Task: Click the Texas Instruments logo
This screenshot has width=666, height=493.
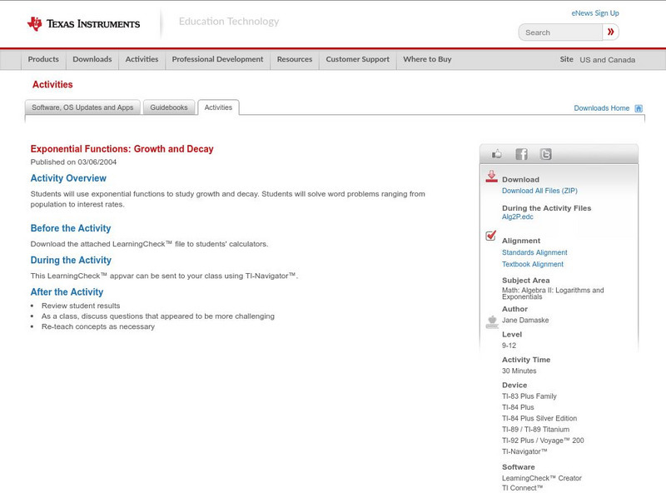Action: [83, 23]
